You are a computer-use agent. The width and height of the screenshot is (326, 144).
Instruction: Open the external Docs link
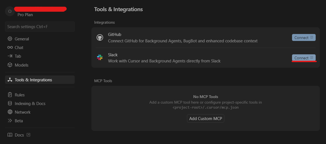point(20,135)
